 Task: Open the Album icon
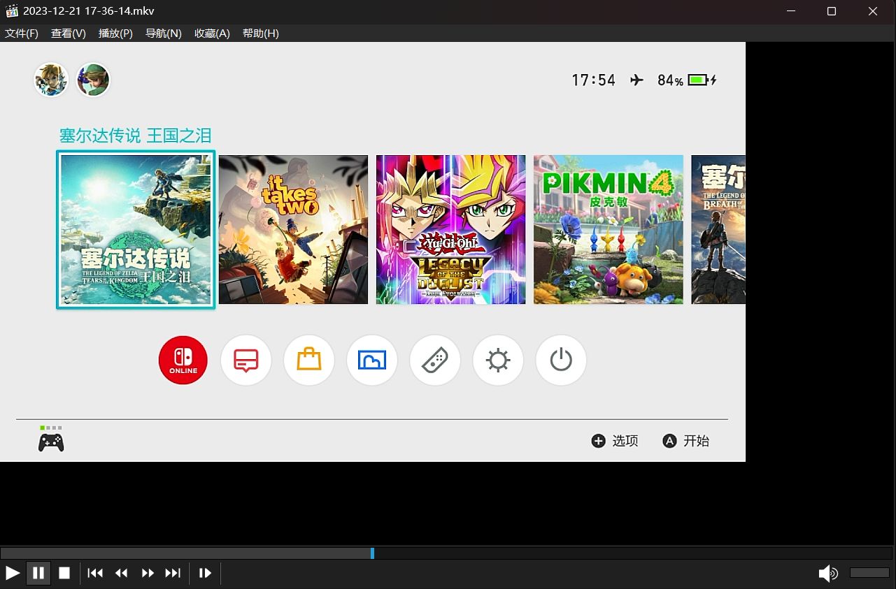pos(372,361)
